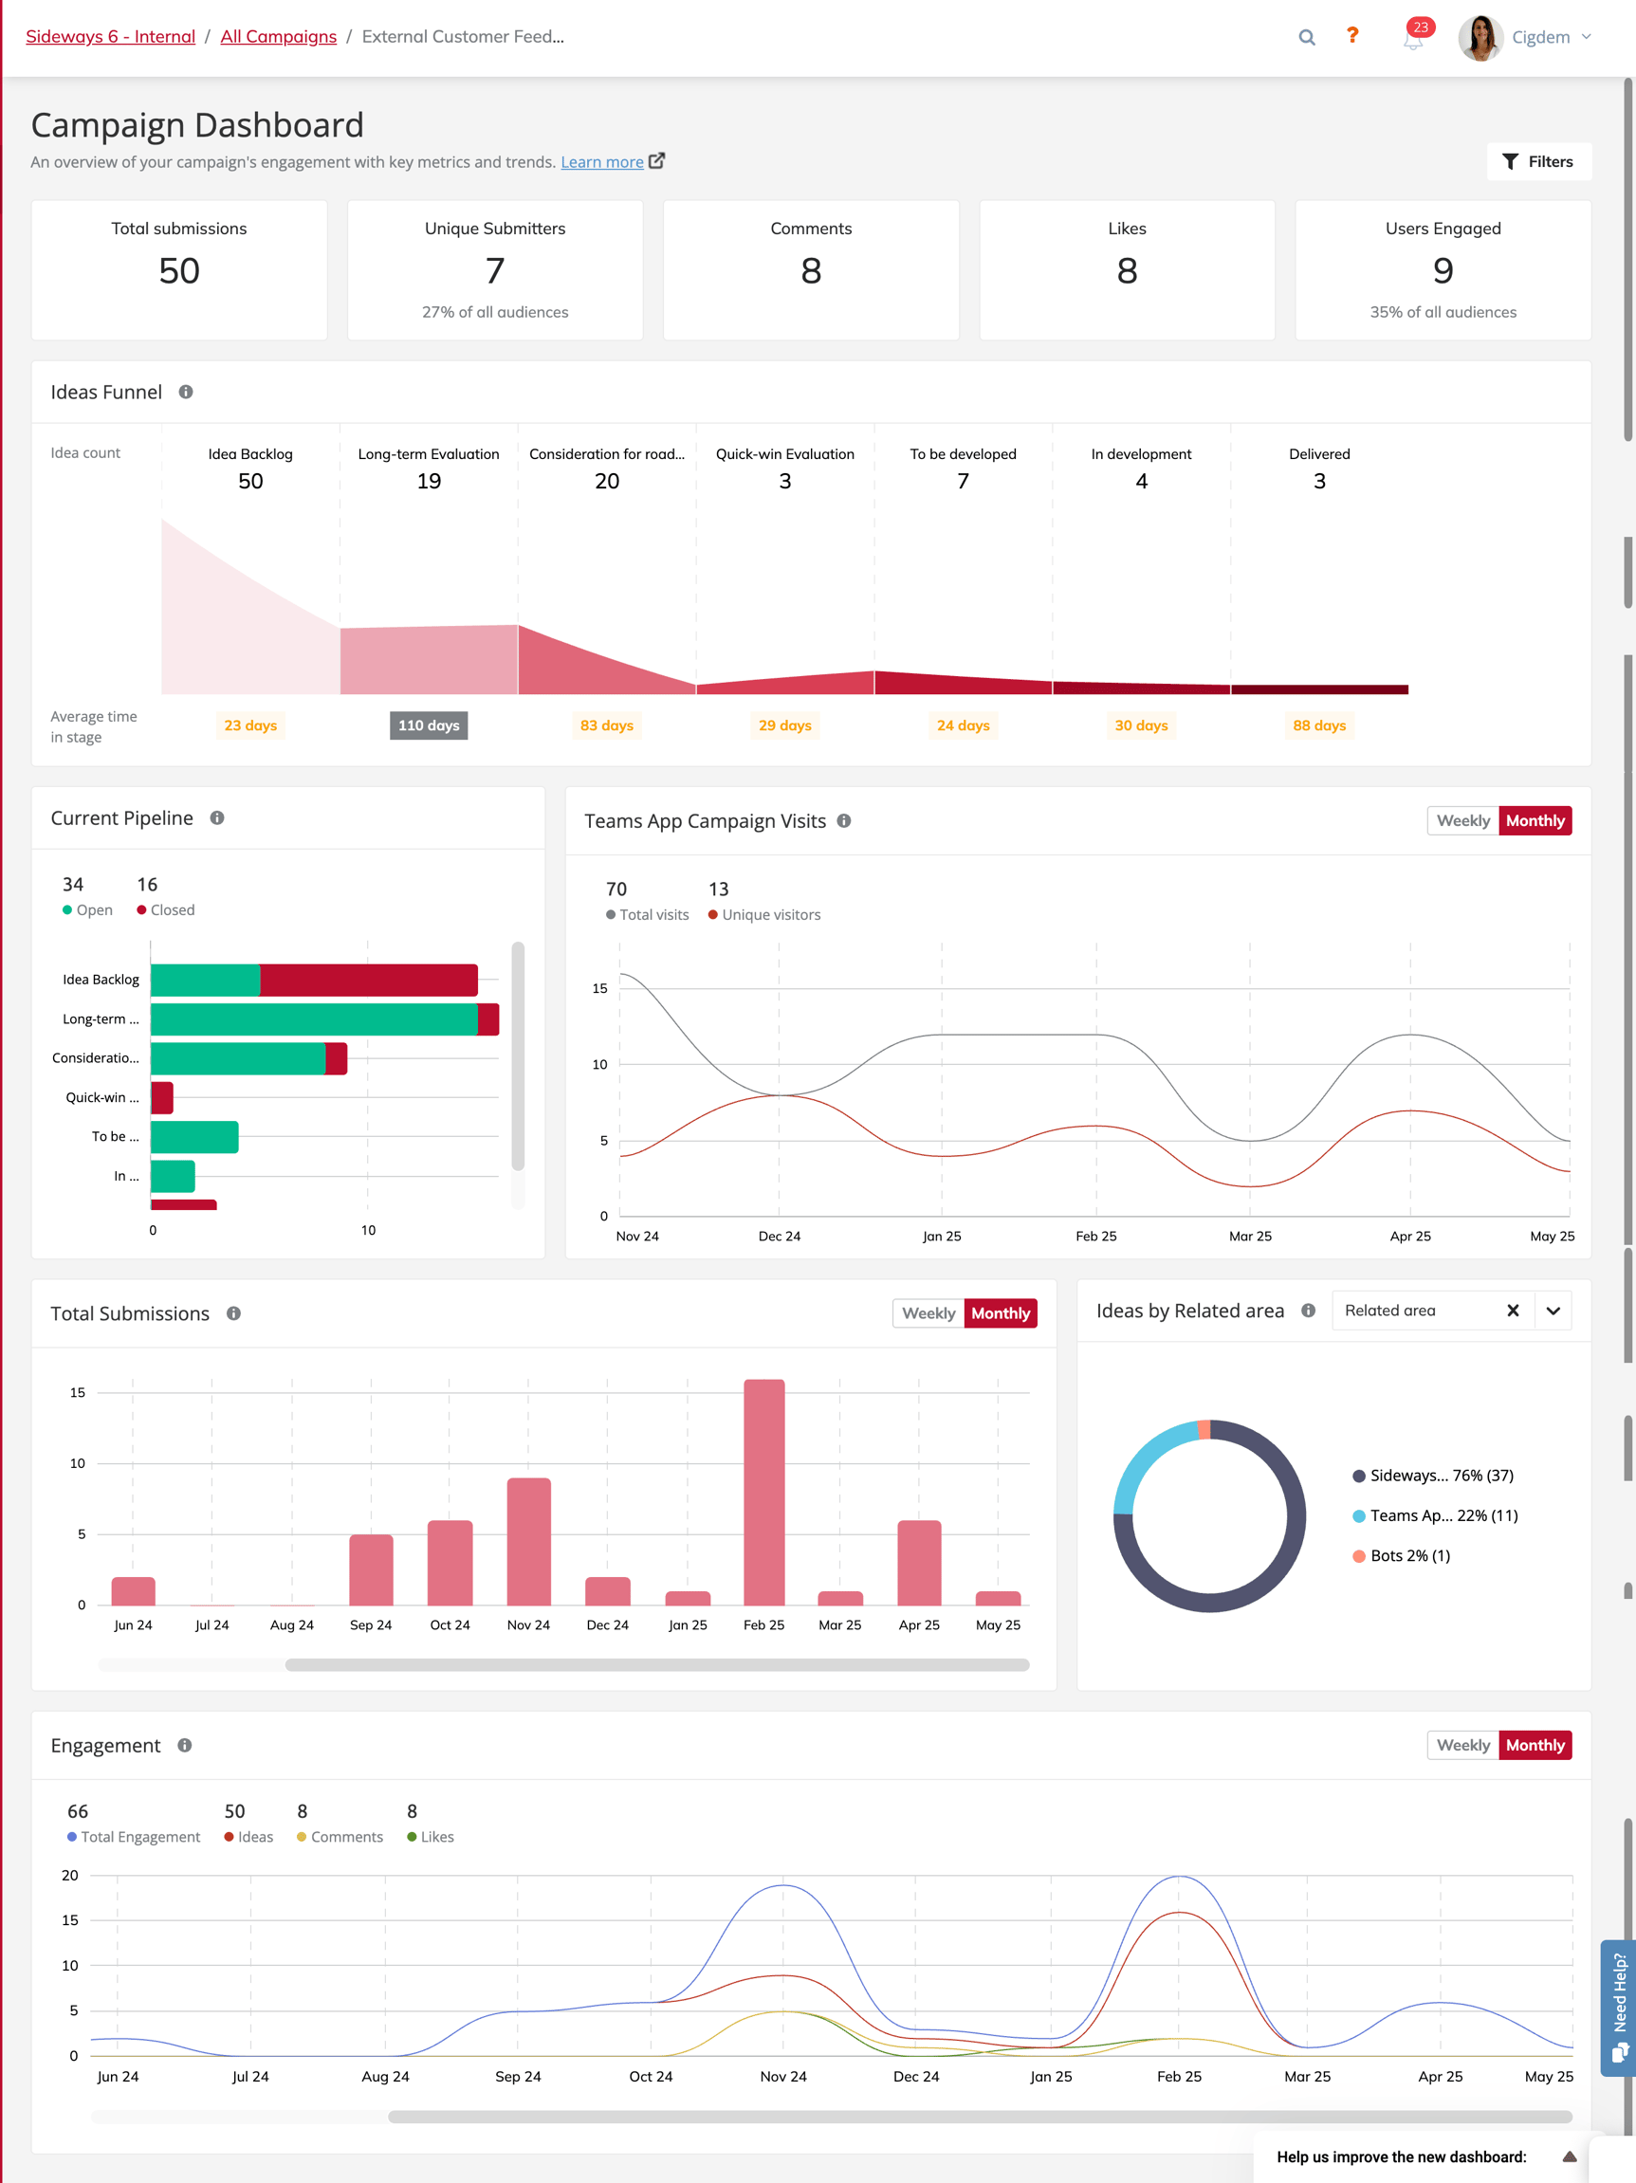
Task: Click the Engagement info icon
Action: click(185, 1746)
